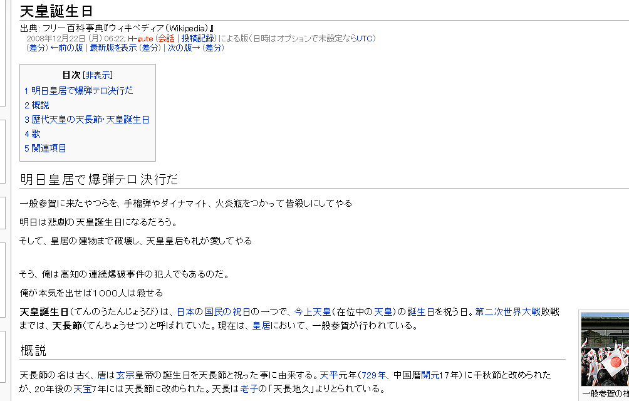Show the latest revision via 最新版を表示
Image resolution: width=629 pixels, height=401 pixels.
[x=113, y=48]
